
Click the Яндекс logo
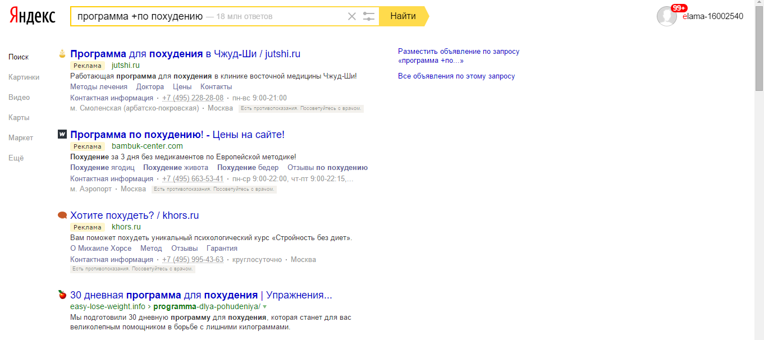point(31,16)
